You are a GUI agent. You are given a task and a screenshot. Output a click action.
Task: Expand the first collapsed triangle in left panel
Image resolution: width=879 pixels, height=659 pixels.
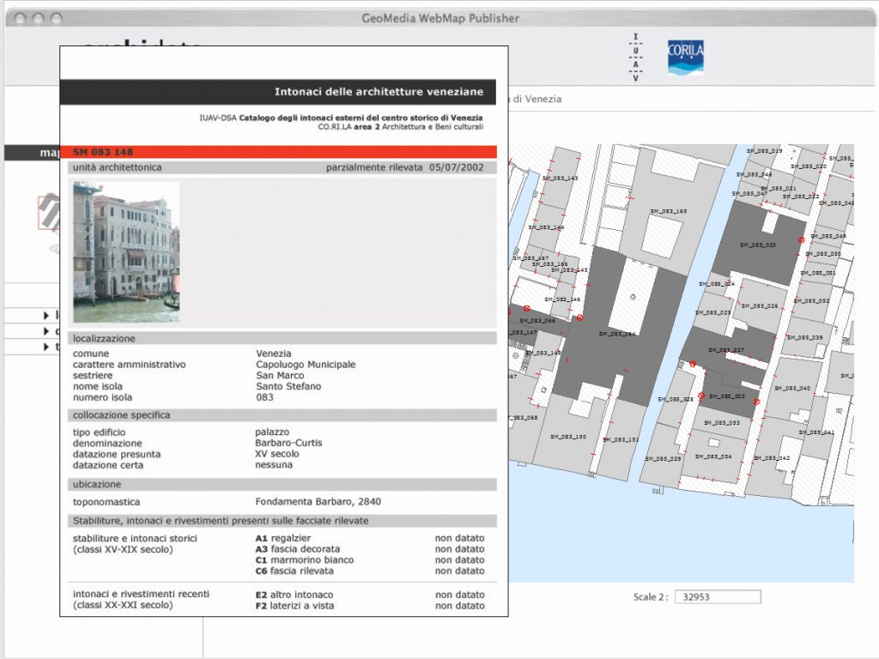click(46, 316)
